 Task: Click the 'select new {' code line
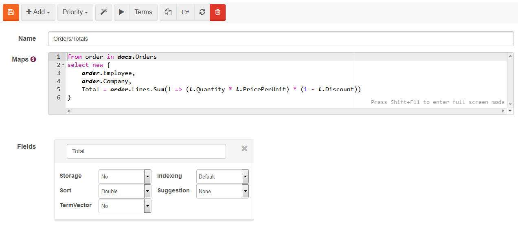[x=89, y=65]
